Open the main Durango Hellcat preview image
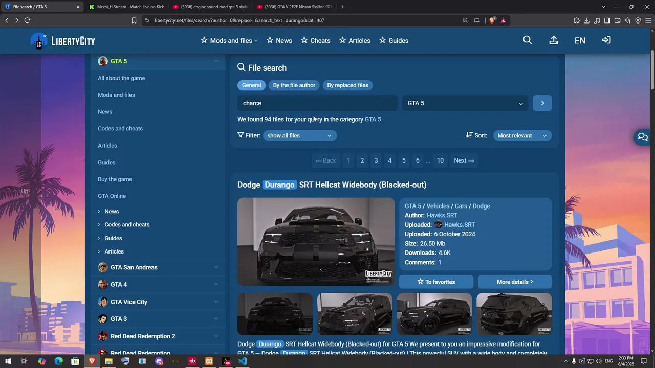Image resolution: width=655 pixels, height=368 pixels. coord(316,242)
